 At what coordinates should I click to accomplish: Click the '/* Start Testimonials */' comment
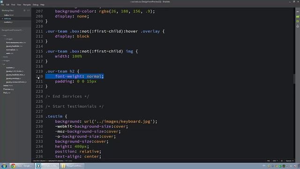75,107
